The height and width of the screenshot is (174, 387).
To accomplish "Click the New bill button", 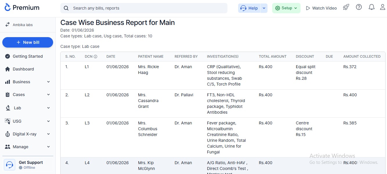I will (28, 42).
